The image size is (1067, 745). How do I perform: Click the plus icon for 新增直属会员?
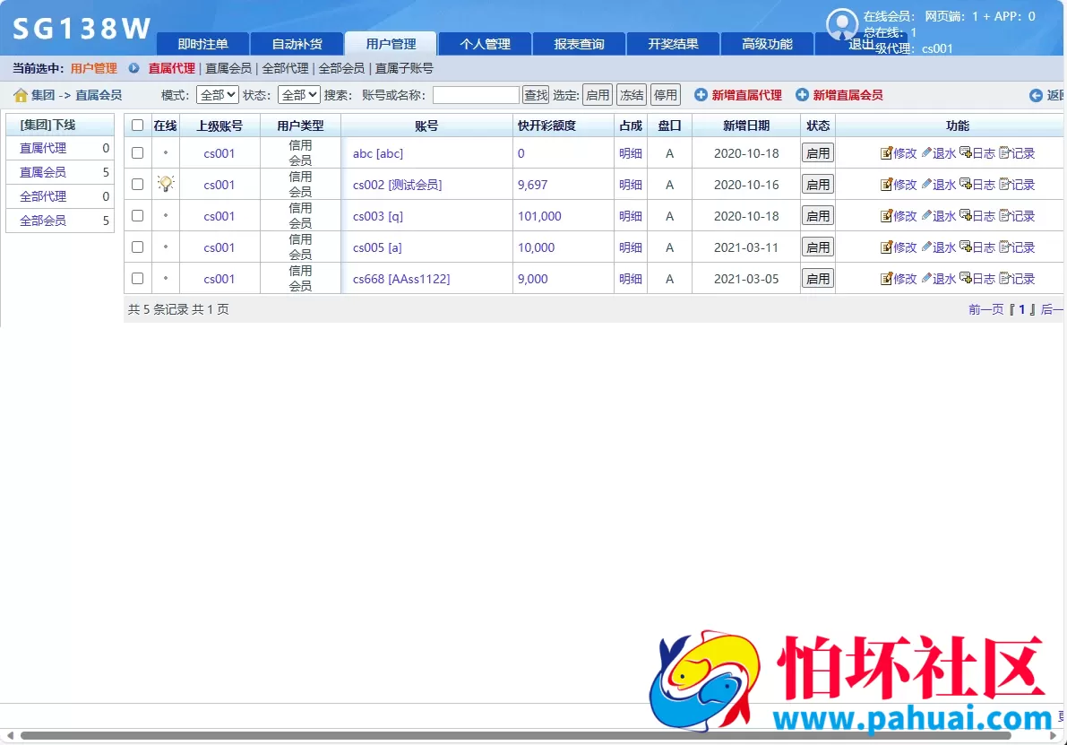click(x=803, y=95)
